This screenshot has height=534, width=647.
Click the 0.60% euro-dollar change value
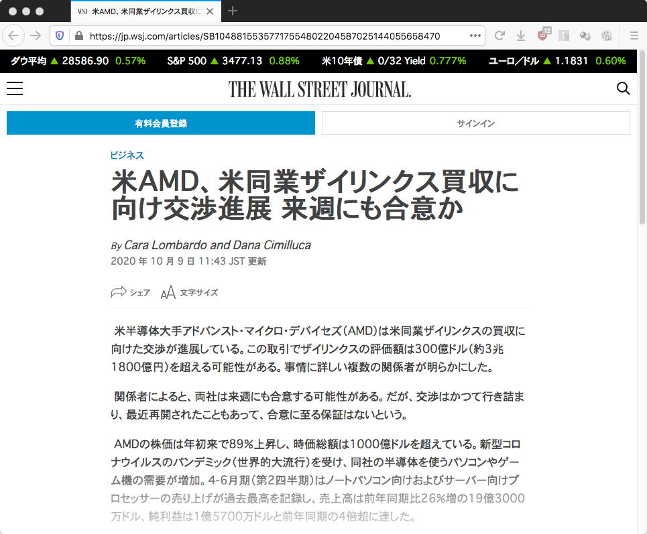[x=611, y=61]
